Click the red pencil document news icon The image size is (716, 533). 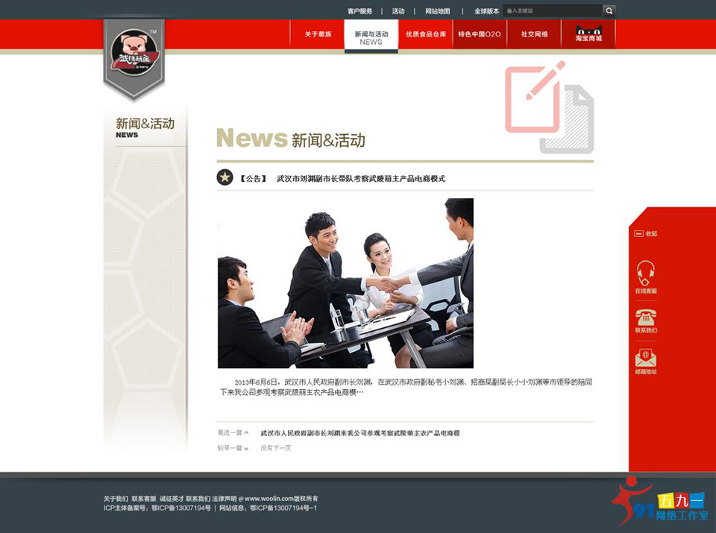(533, 97)
